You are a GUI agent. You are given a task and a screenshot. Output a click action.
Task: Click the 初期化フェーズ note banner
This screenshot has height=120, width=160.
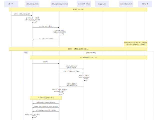point(78,9)
